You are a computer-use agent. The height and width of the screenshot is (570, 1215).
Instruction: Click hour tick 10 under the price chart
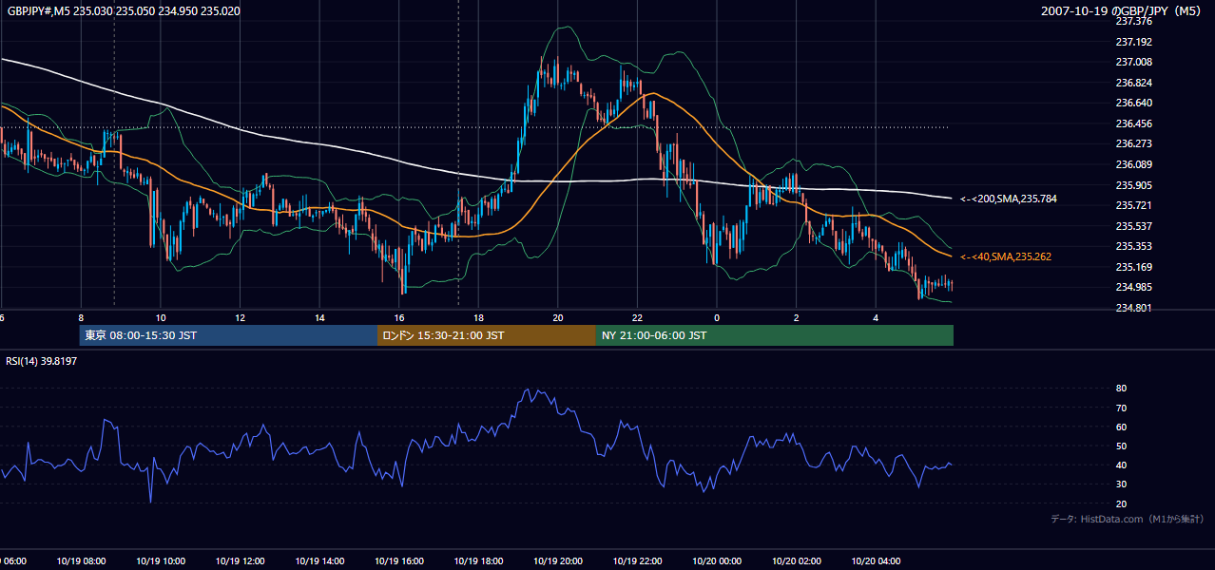tap(162, 317)
